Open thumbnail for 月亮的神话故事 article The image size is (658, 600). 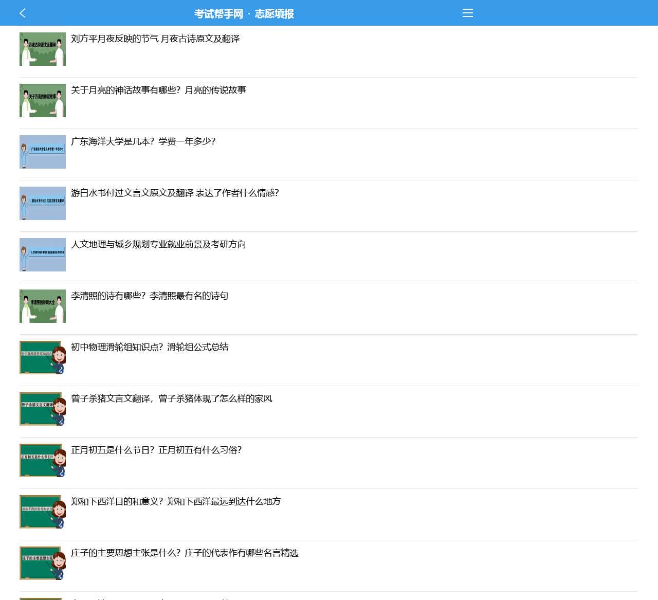point(43,100)
